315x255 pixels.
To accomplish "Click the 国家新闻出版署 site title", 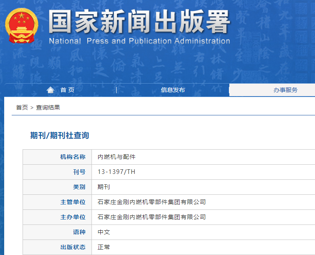I will coord(139,21).
